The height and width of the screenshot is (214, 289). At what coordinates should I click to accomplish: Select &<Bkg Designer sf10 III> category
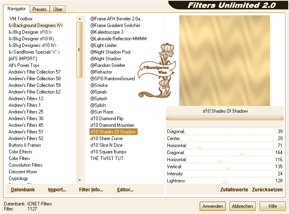[x=31, y=39]
